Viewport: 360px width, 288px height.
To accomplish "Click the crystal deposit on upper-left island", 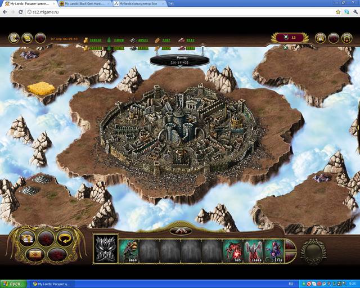I will pos(29,55).
